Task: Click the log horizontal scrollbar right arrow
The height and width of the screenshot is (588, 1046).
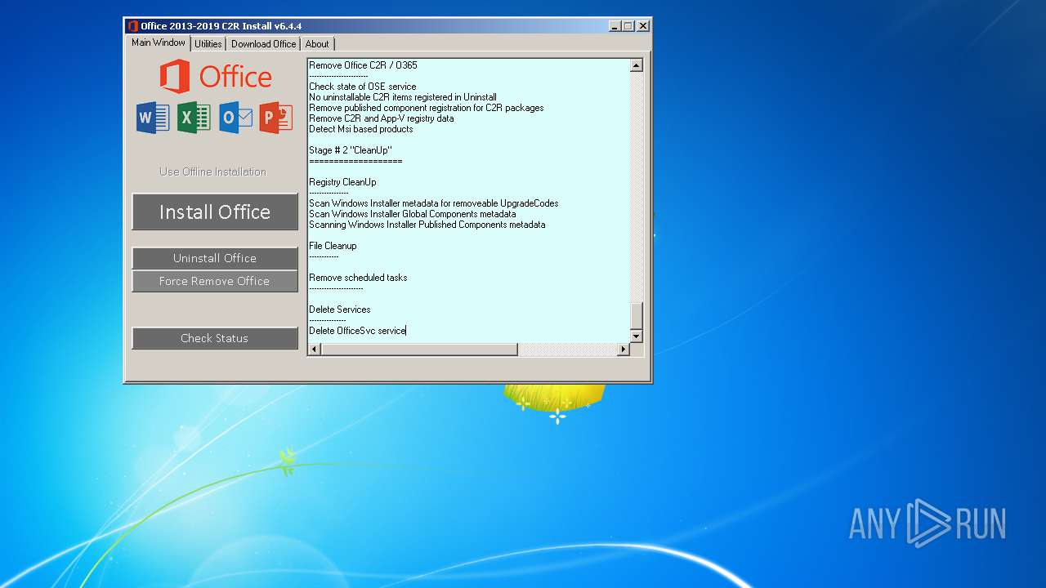Action: pos(623,350)
